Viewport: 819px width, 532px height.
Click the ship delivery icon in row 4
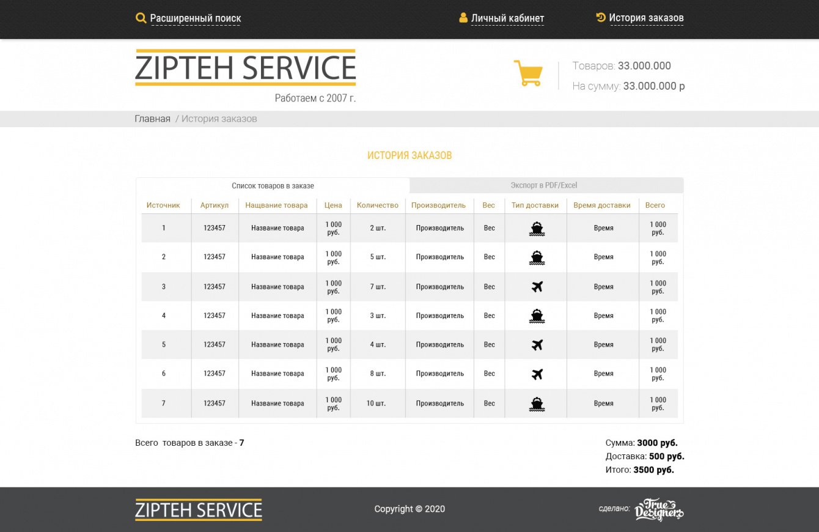tap(537, 316)
